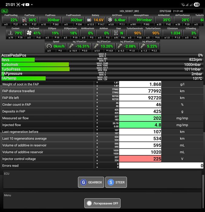
Task: Tap the injector icon in Inj.3FlowCorr
Action: coord(119,46)
